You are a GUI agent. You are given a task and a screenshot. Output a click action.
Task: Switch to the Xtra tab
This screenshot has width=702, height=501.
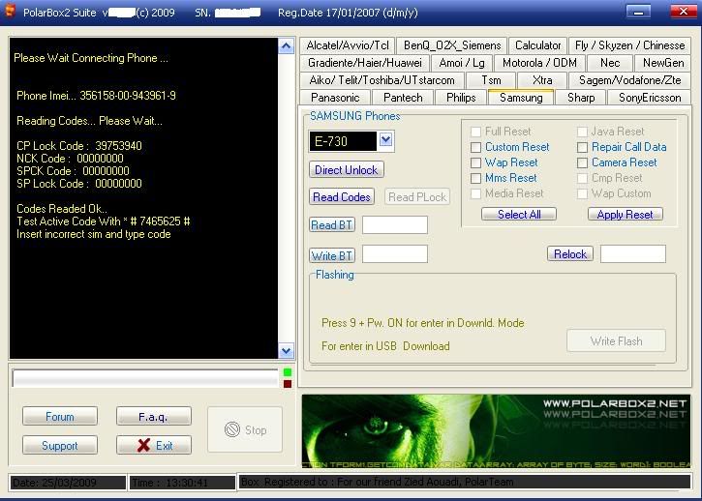(542, 80)
